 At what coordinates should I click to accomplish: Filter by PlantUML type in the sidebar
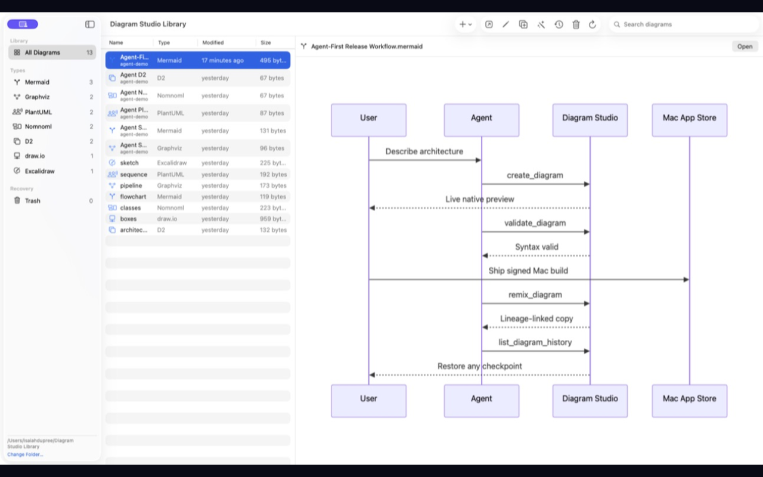pos(52,112)
